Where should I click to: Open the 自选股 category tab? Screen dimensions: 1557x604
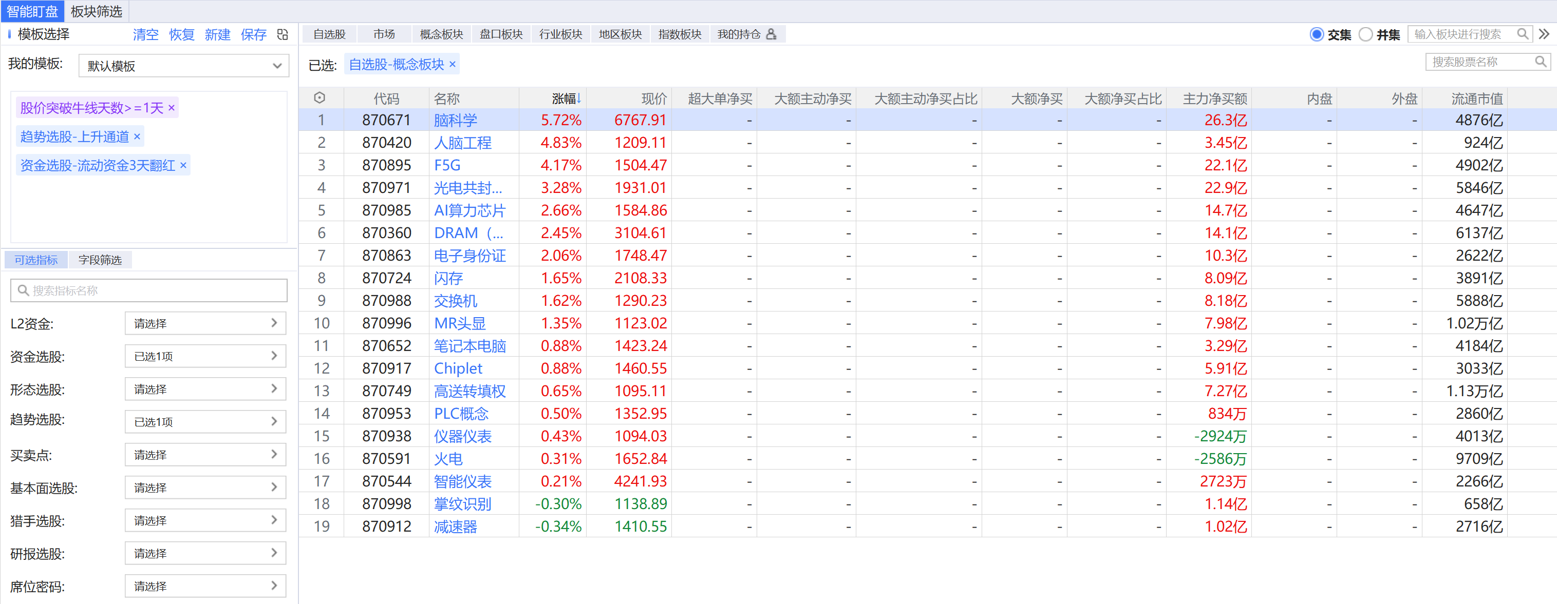click(x=329, y=34)
